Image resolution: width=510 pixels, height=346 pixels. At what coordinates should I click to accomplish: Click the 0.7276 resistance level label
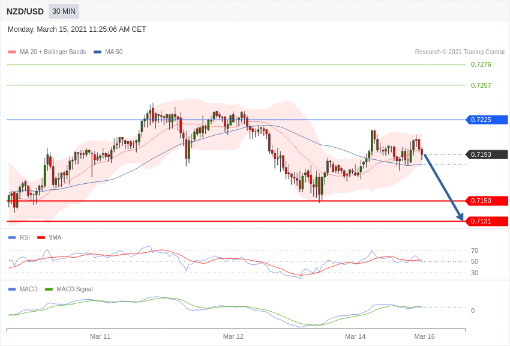click(481, 64)
